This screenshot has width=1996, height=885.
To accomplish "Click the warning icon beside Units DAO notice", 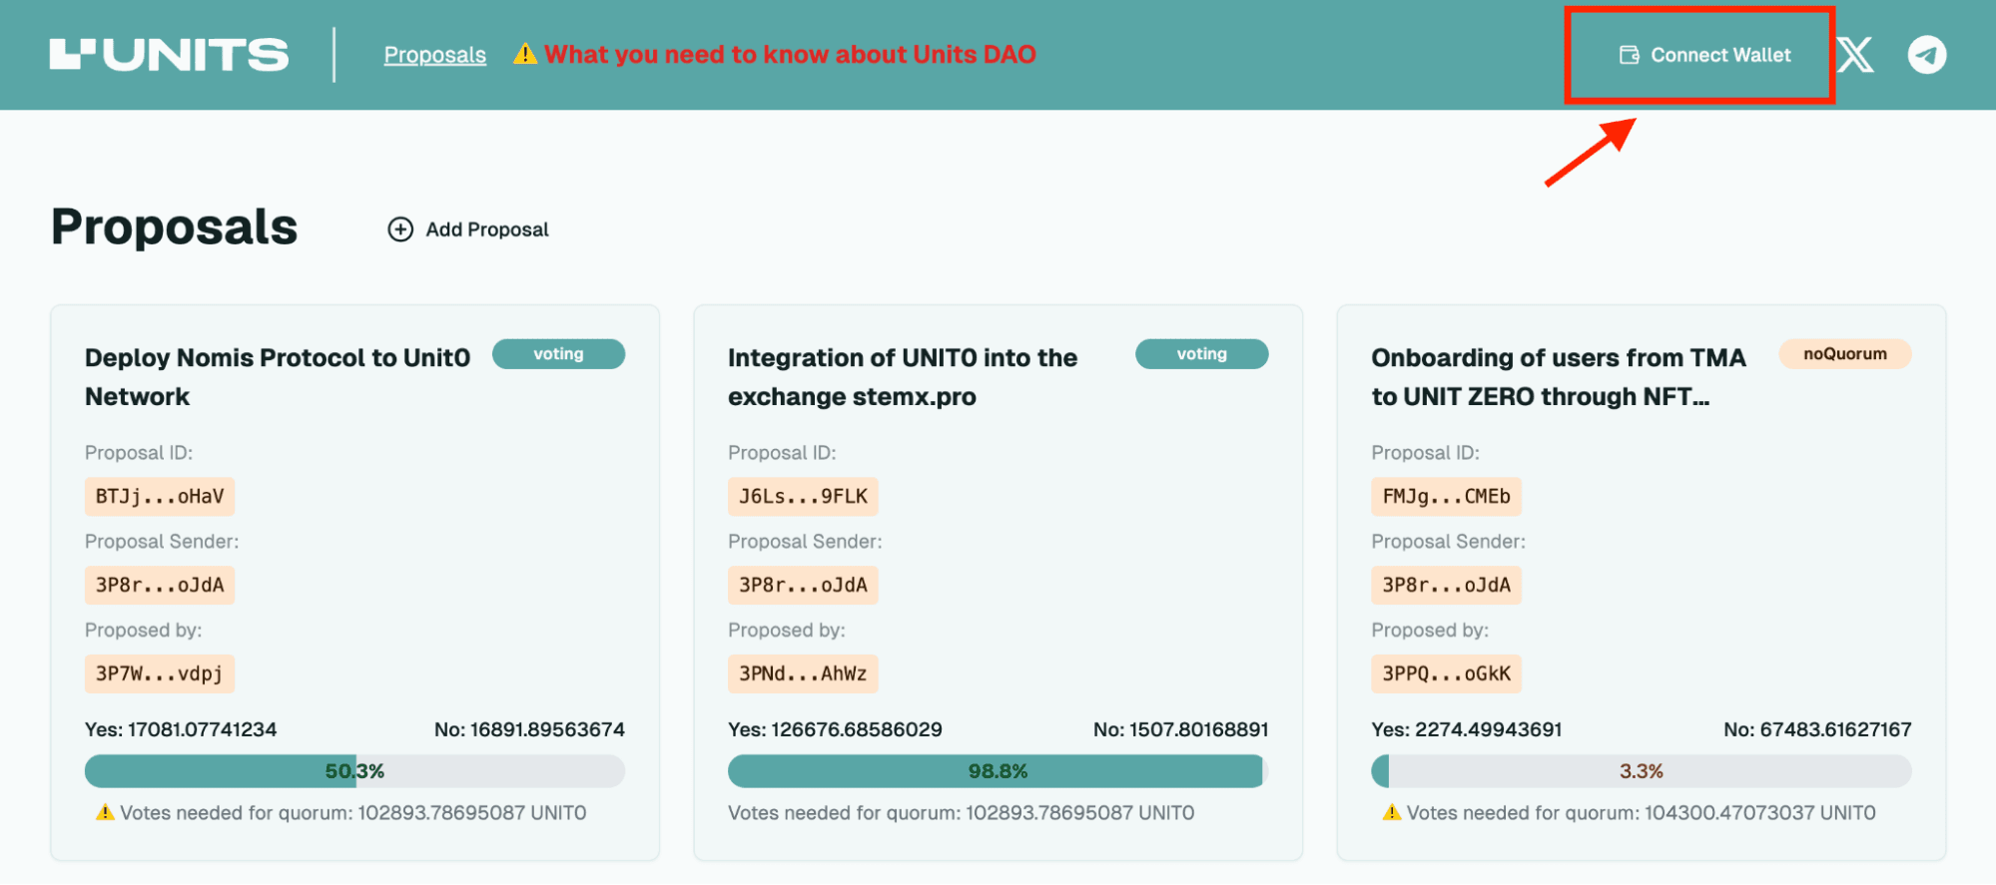I will pos(525,54).
